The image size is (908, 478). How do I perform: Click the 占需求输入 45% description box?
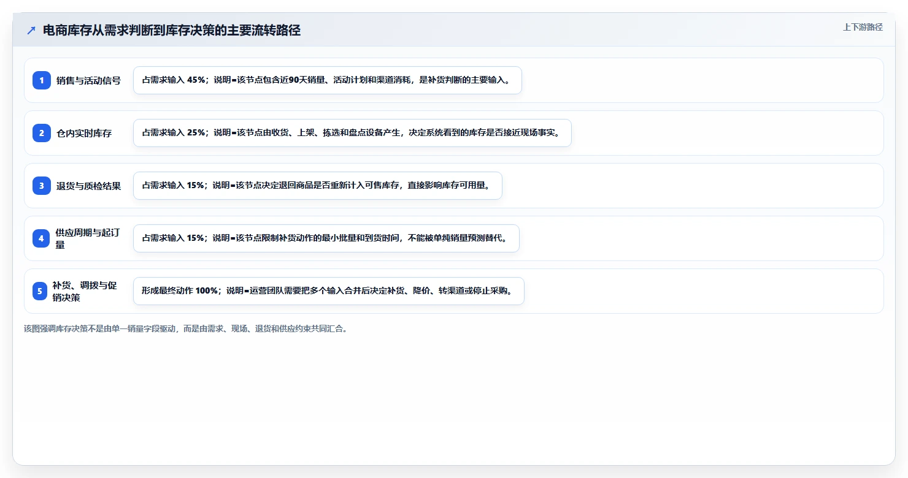328,80
